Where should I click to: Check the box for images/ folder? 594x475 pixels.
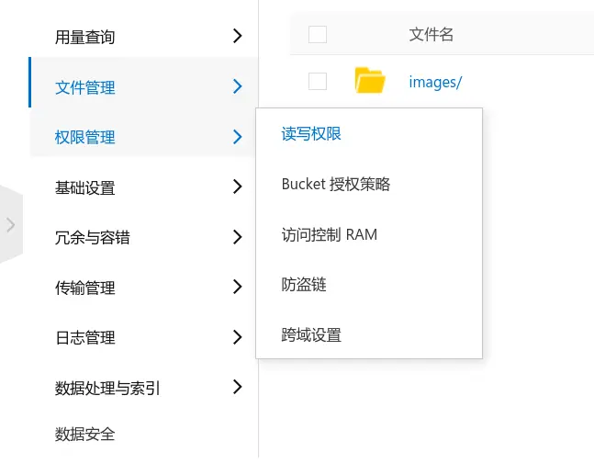point(318,81)
